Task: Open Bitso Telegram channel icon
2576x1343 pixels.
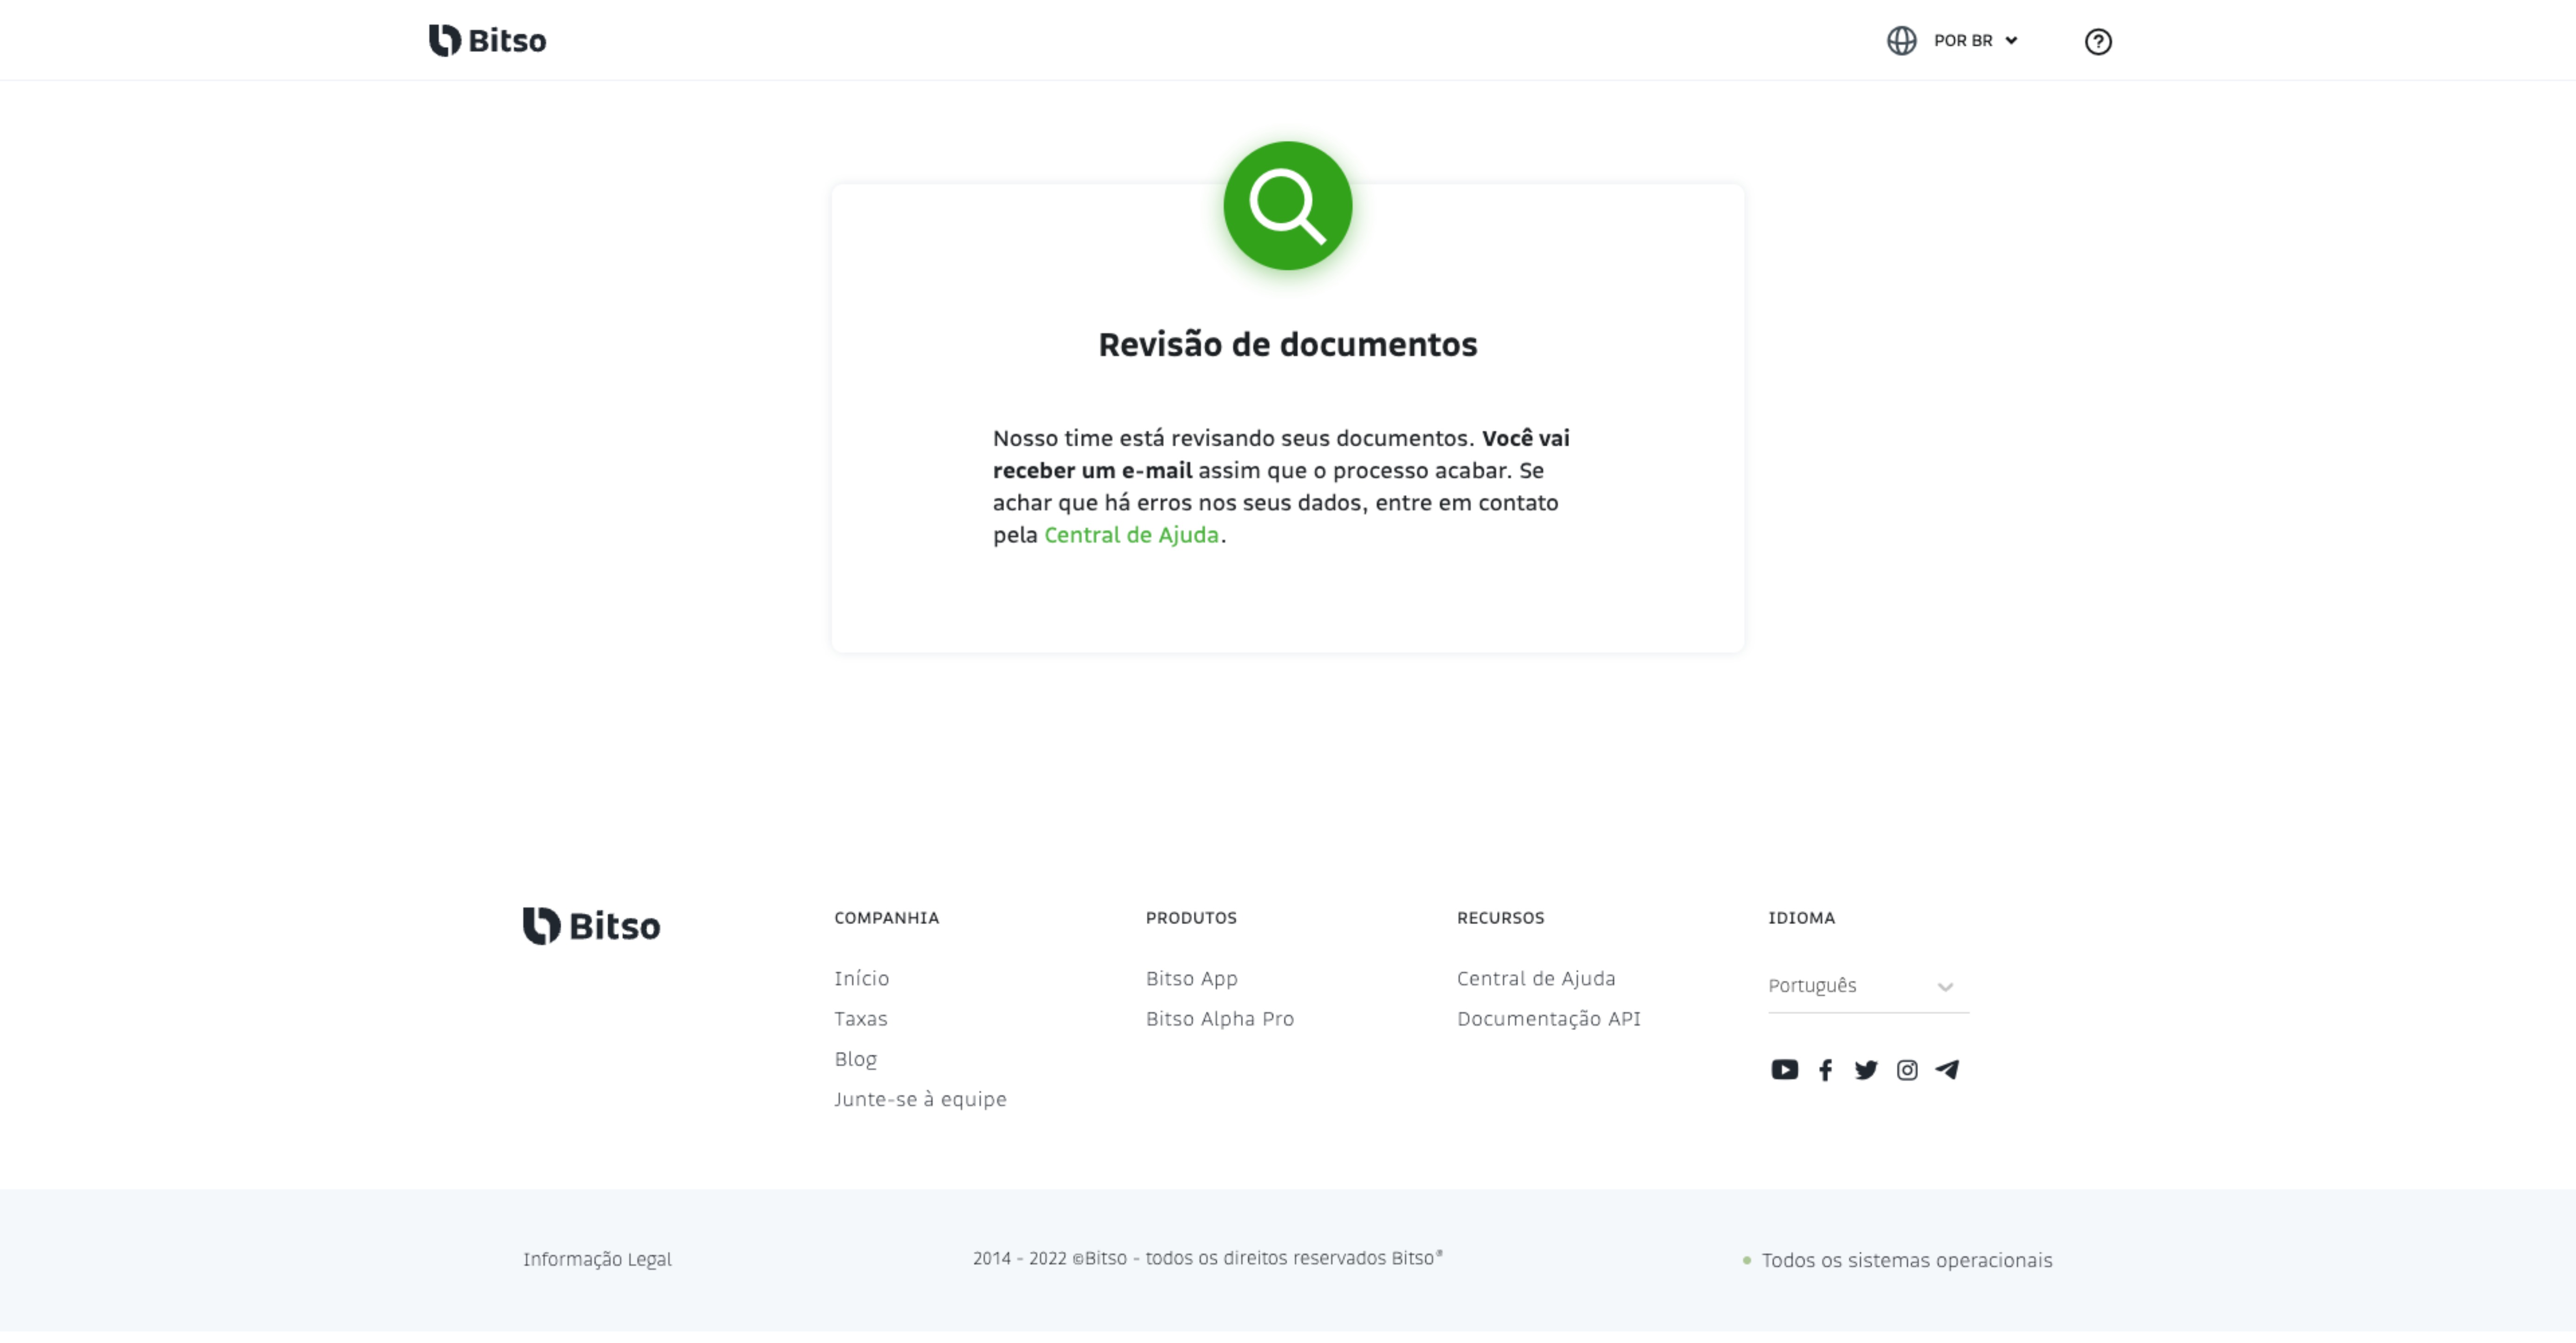Action: (x=1947, y=1070)
